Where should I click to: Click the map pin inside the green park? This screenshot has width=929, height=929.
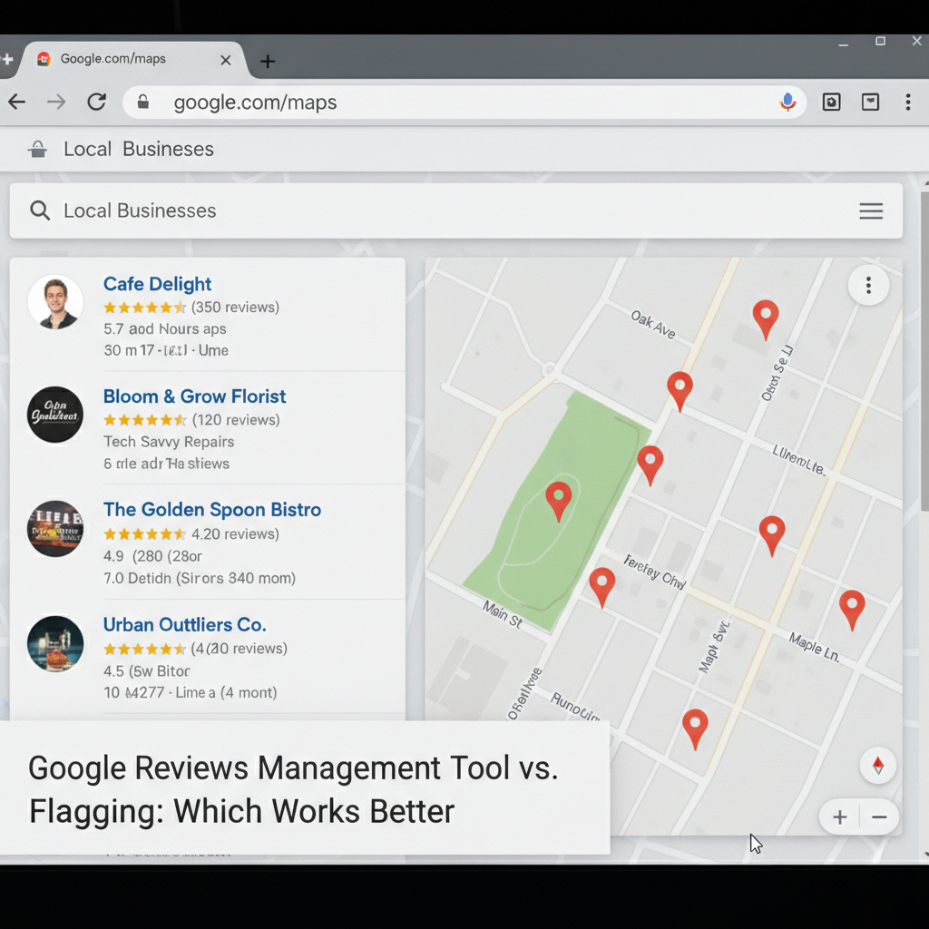(x=559, y=501)
